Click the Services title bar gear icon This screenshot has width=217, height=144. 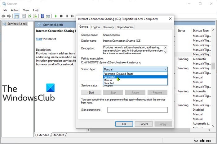point(4,4)
